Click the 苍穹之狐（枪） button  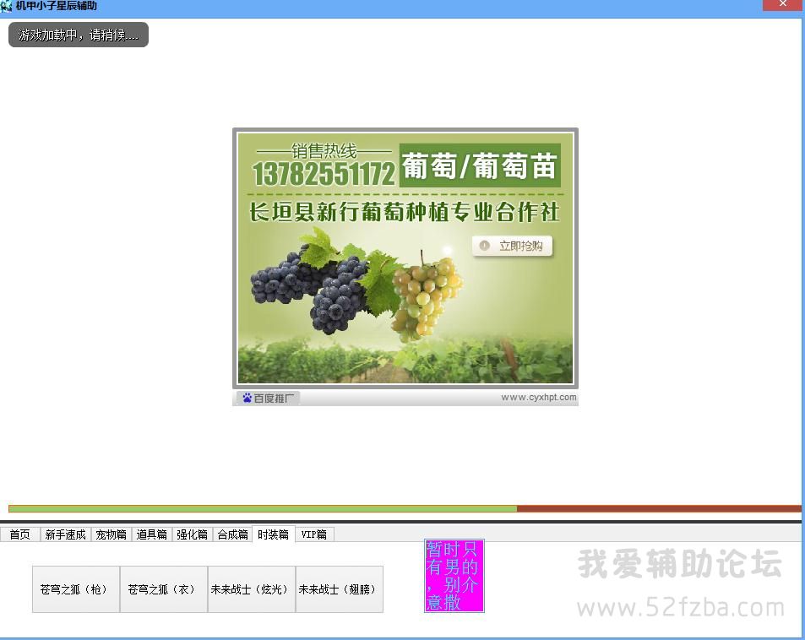[76, 589]
